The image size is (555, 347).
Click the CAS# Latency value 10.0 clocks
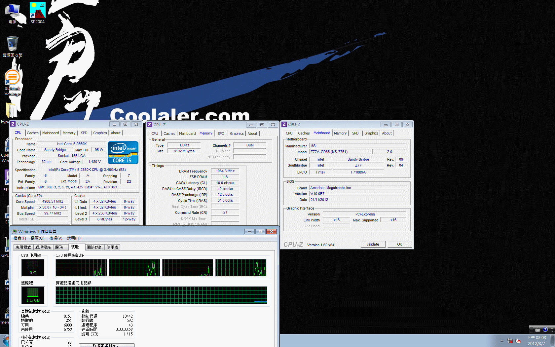click(225, 183)
